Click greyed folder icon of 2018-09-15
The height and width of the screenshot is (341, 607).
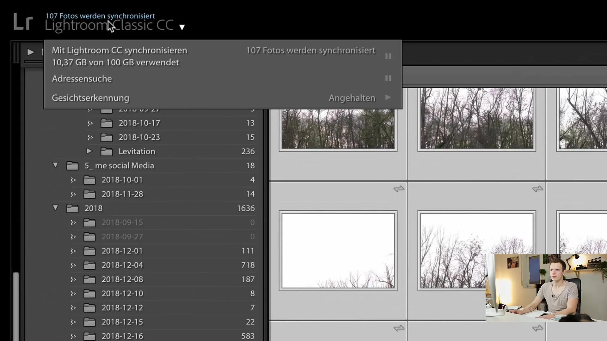(x=89, y=223)
